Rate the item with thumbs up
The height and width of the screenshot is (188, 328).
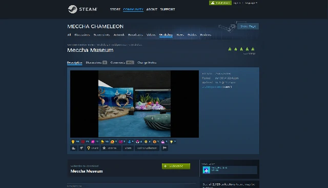[74, 148]
